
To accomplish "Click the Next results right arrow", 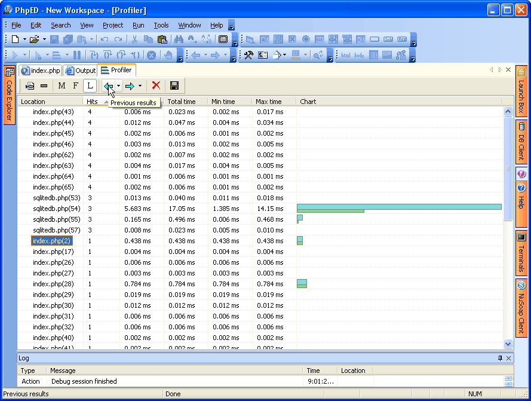I will 130,86.
